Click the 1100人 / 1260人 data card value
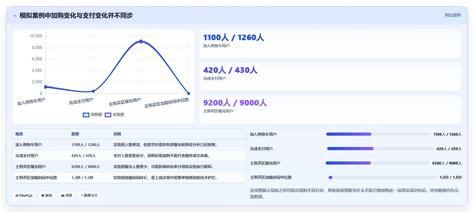This screenshot has height=212, width=474. pos(233,38)
